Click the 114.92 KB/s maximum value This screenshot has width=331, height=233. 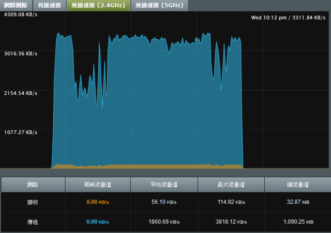231,202
